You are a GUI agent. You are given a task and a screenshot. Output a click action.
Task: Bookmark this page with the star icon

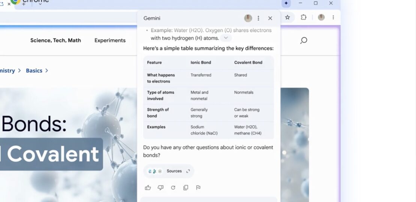tap(287, 17)
